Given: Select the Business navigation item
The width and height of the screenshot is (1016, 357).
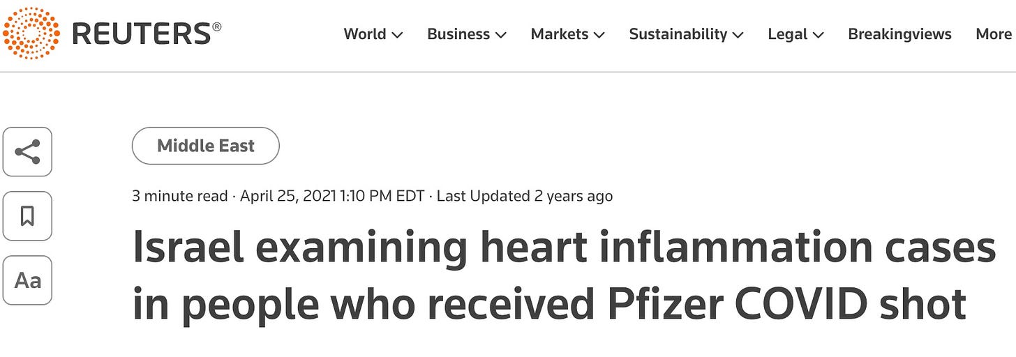Looking at the screenshot, I should (458, 34).
